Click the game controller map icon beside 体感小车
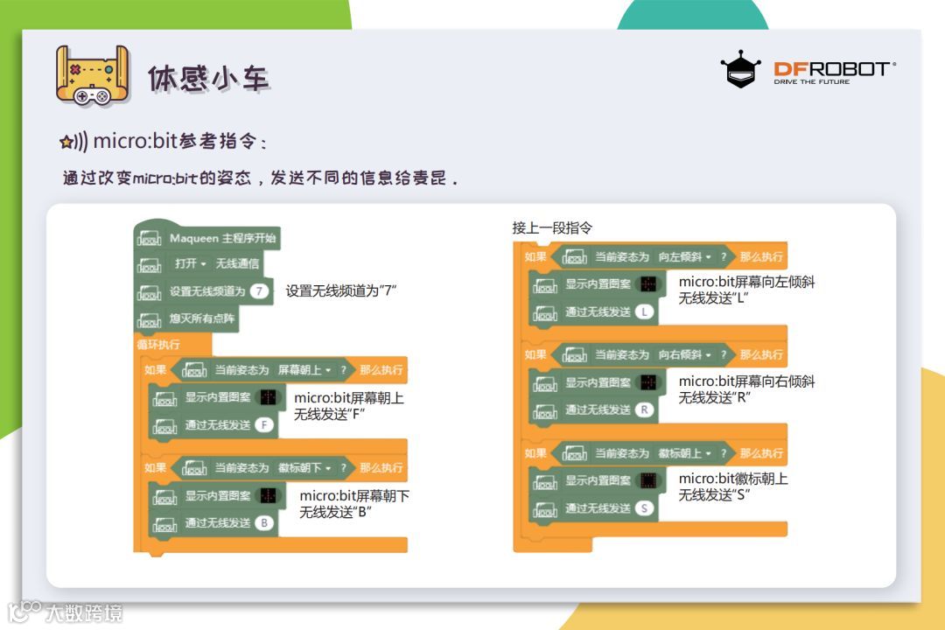Viewport: 945px width, 630px height. 93,75
